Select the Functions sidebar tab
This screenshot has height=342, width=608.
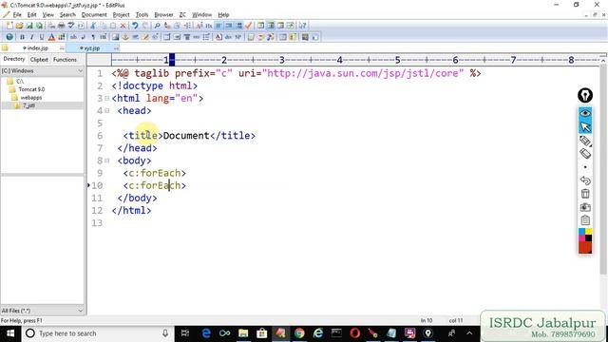65,59
